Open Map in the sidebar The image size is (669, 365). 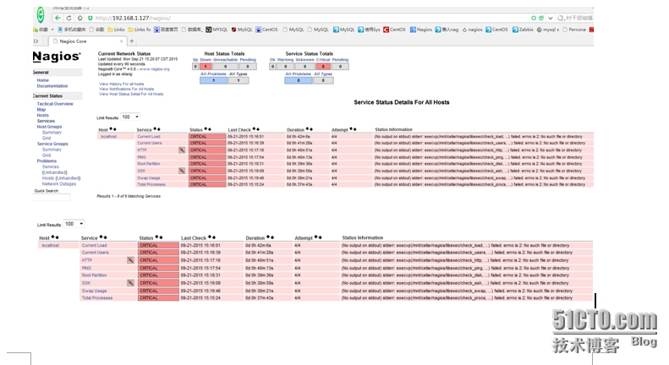pos(41,110)
